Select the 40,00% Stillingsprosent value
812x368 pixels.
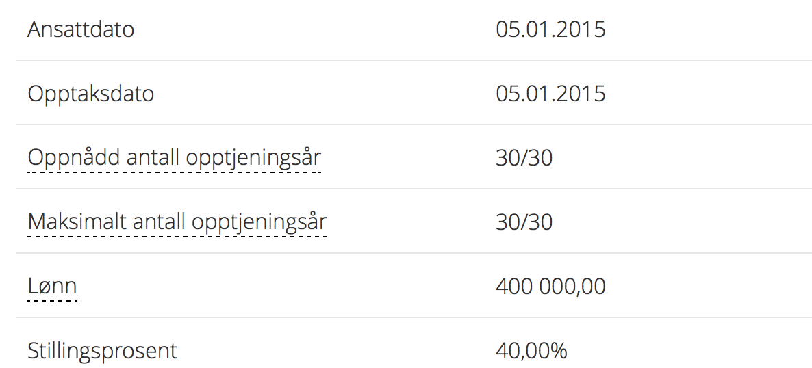coord(531,351)
